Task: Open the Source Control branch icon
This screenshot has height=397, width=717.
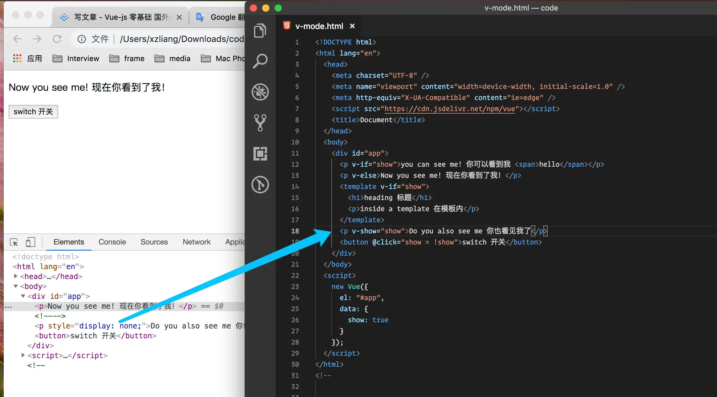Action: pyautogui.click(x=260, y=123)
